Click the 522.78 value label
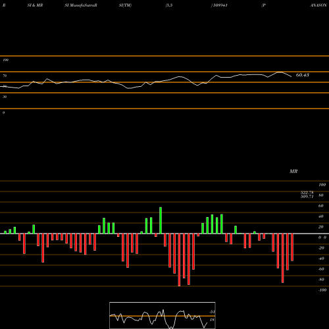The image size is (329, 329). [307, 193]
